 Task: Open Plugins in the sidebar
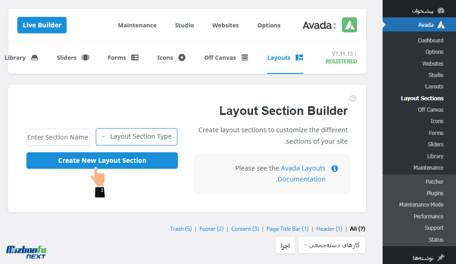point(435,193)
